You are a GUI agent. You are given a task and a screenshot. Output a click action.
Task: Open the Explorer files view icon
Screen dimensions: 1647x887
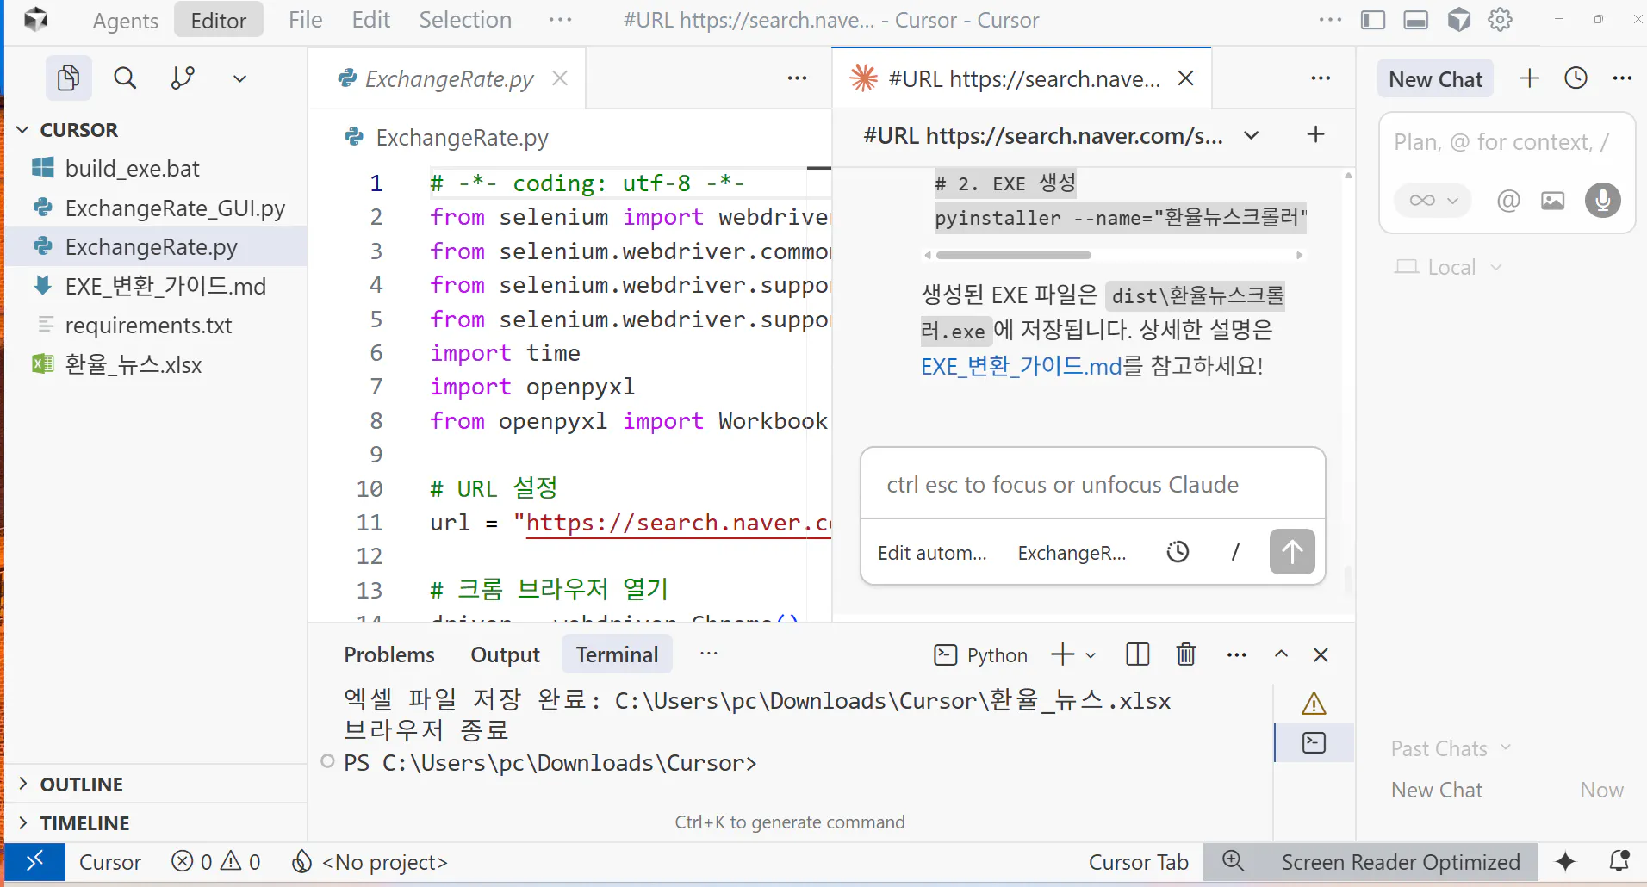click(x=68, y=78)
